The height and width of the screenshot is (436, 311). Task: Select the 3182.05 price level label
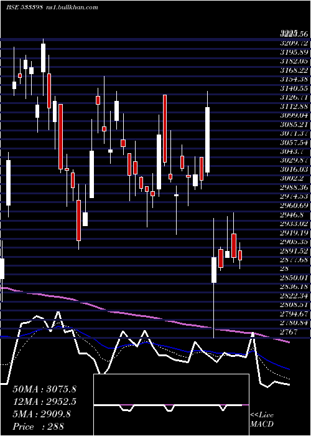294,62
